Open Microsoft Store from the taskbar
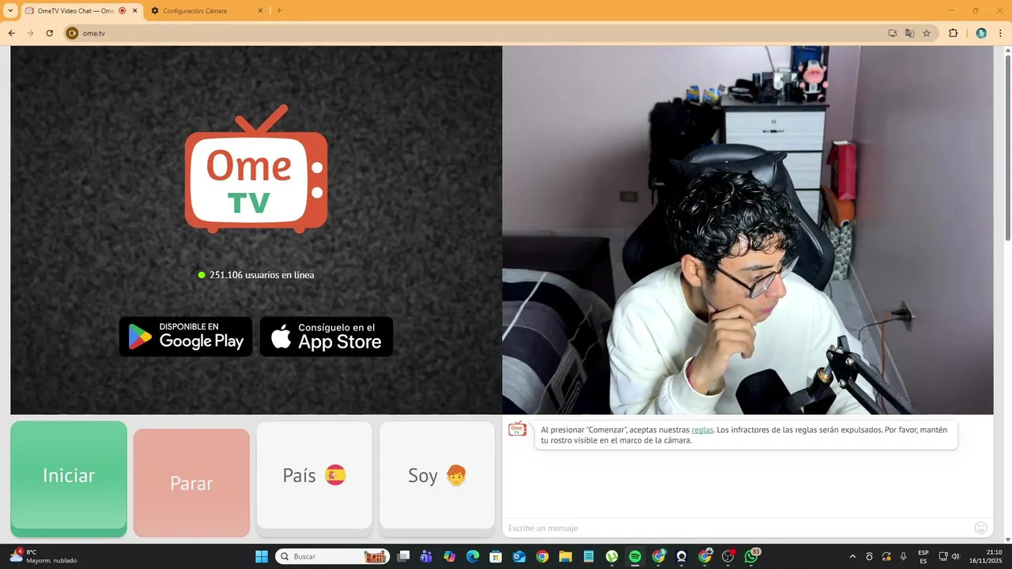Screen dimensions: 1012x569 click(x=496, y=556)
